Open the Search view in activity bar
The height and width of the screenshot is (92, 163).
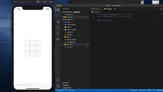[x=58, y=15]
